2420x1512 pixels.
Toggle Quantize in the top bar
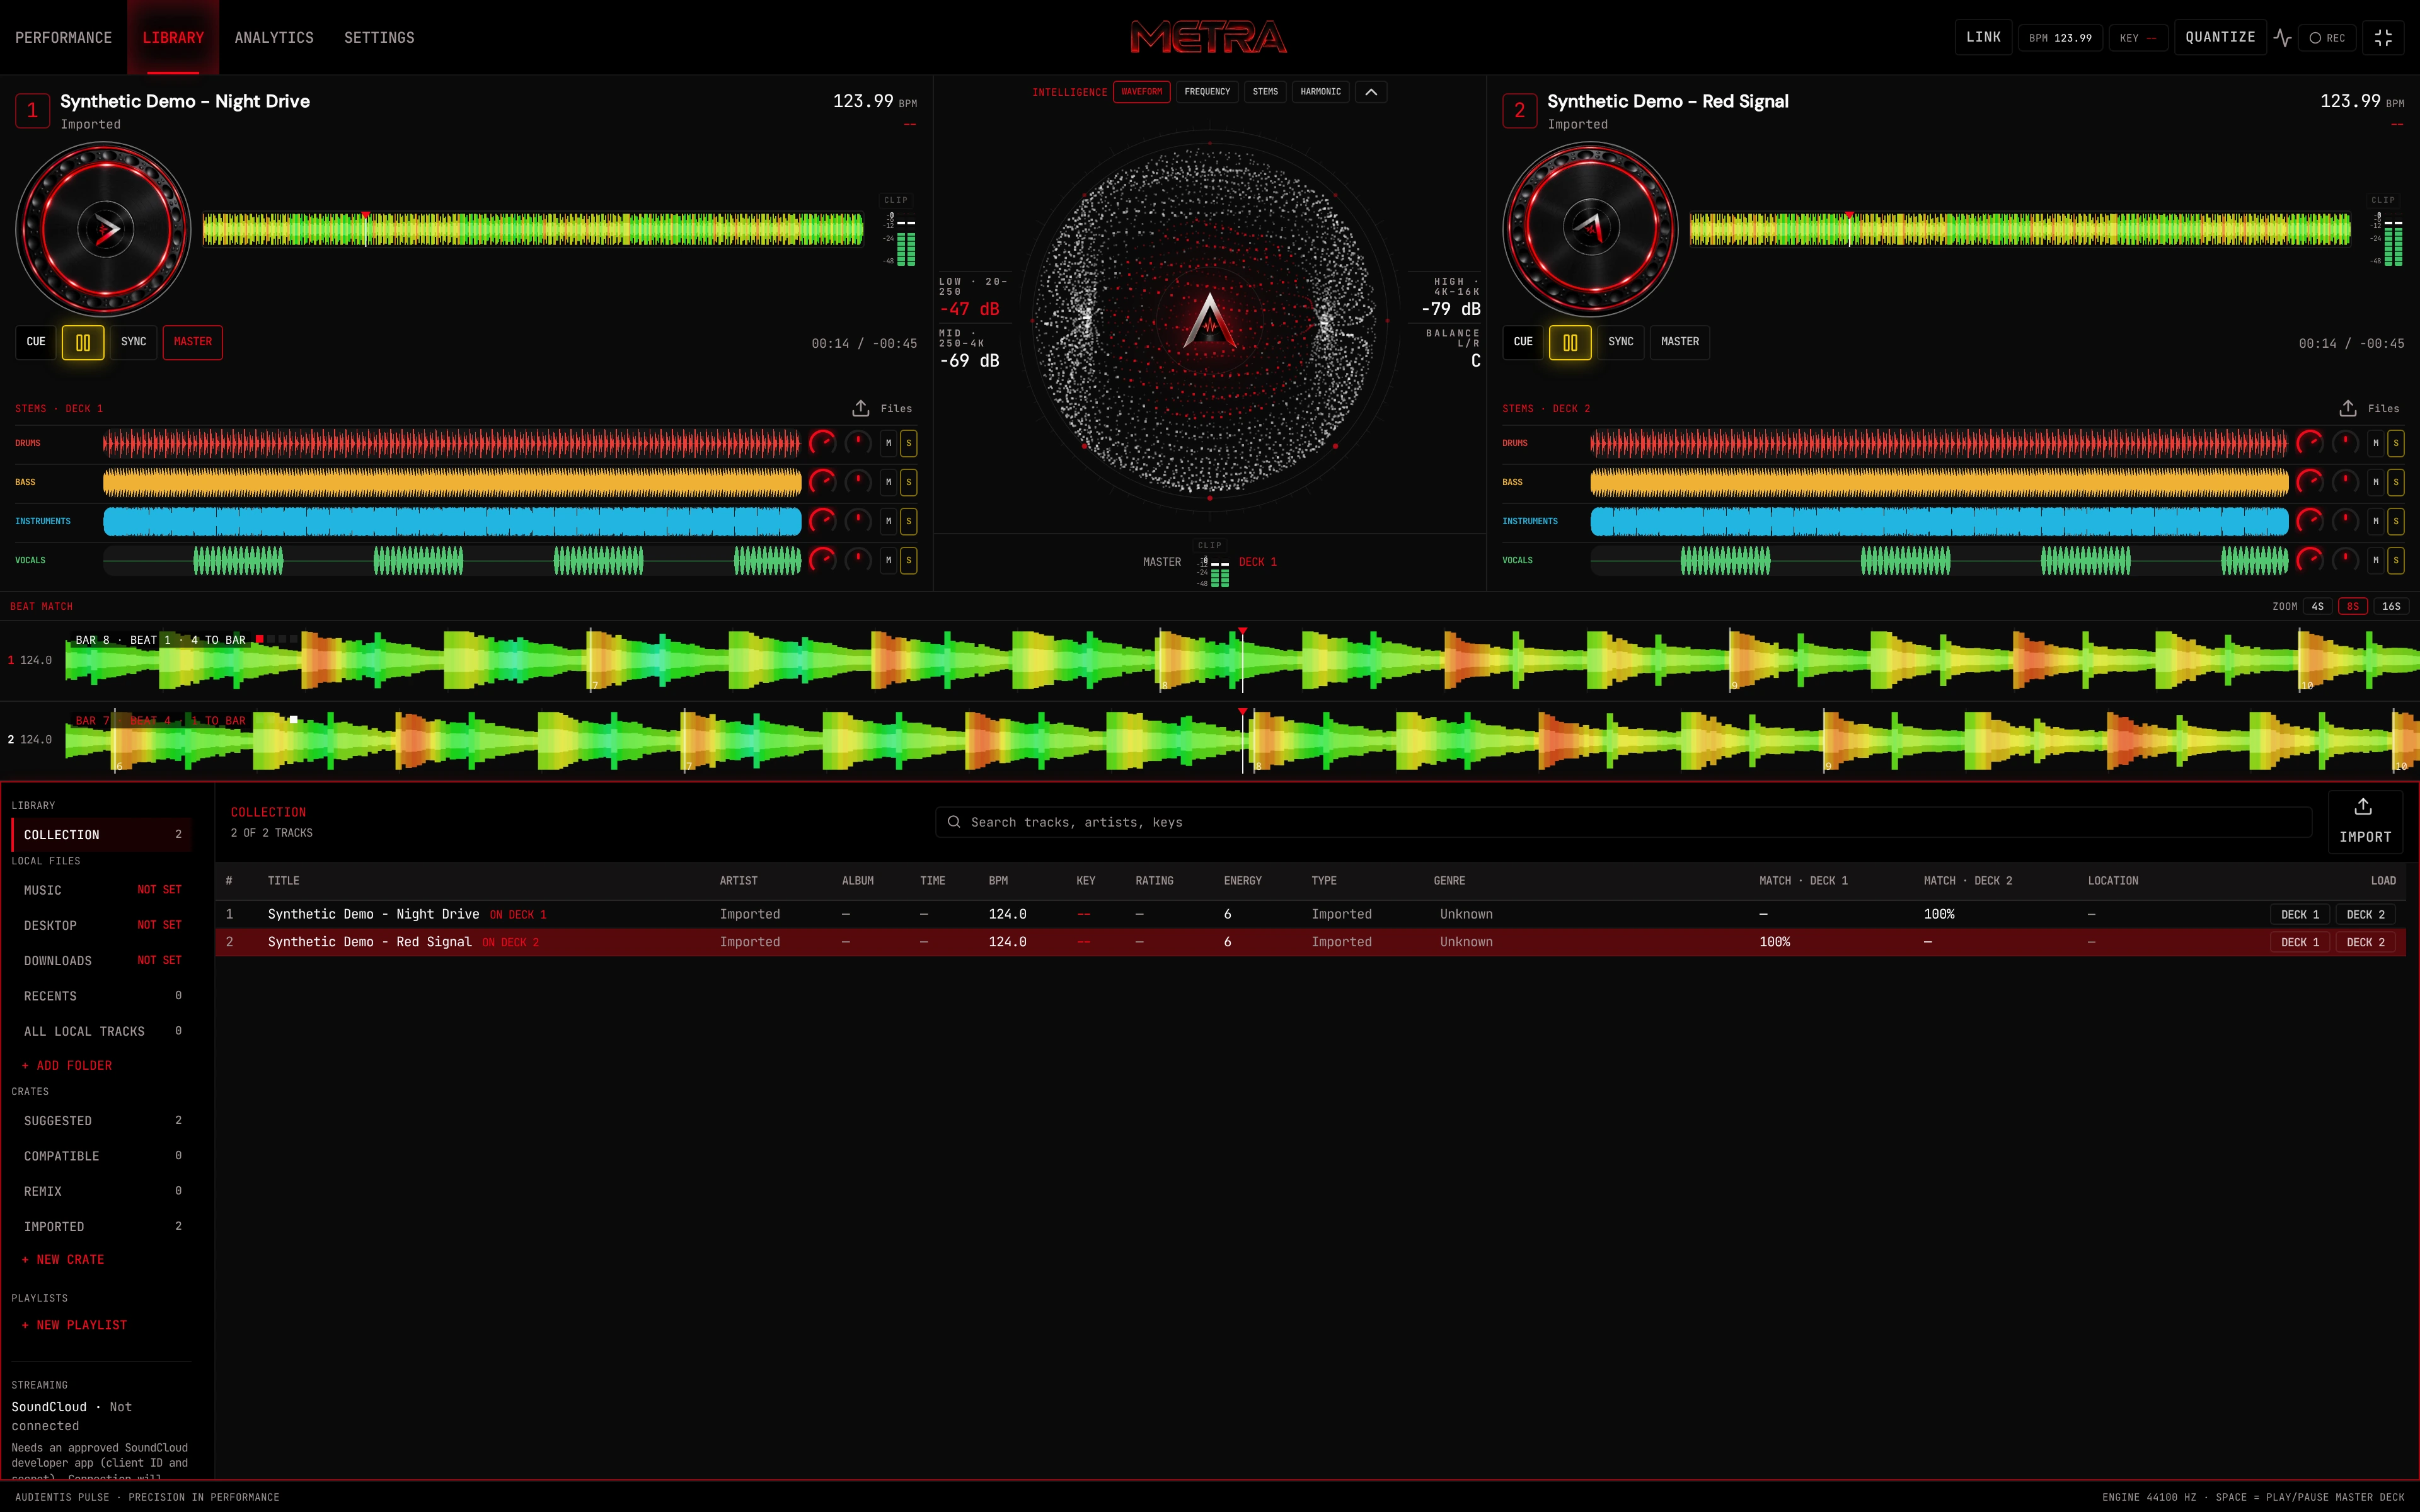click(2220, 38)
